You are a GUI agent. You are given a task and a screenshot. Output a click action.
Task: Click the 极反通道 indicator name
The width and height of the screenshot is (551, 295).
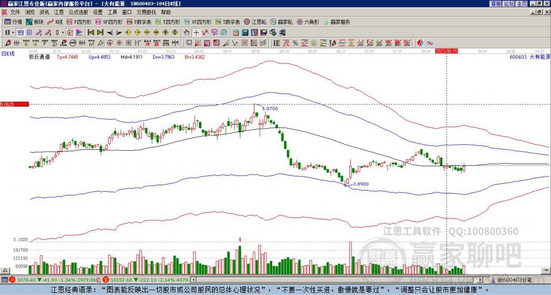39,57
